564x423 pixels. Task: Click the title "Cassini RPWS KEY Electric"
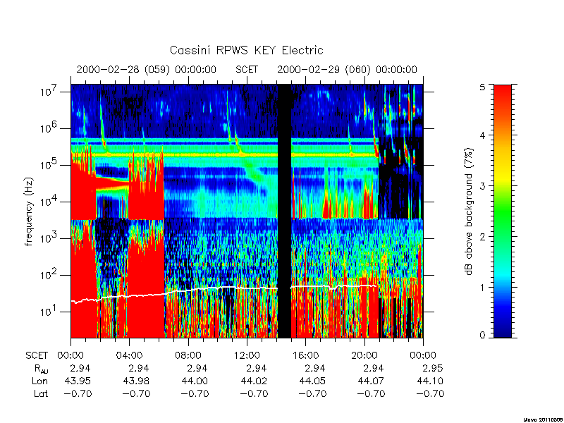click(x=246, y=50)
